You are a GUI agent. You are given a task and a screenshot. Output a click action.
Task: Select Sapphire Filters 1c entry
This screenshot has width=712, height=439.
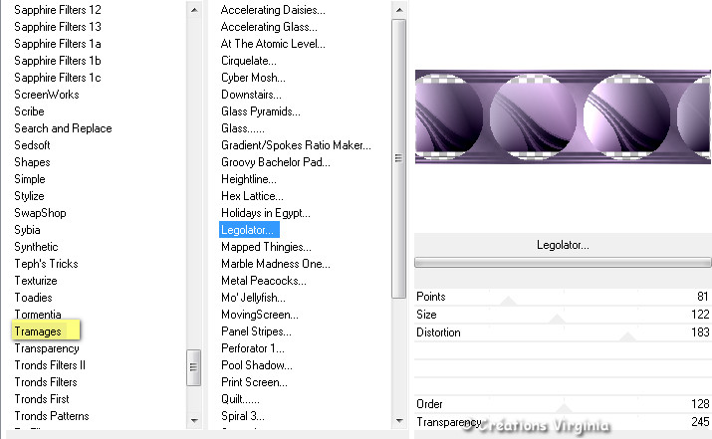point(58,78)
